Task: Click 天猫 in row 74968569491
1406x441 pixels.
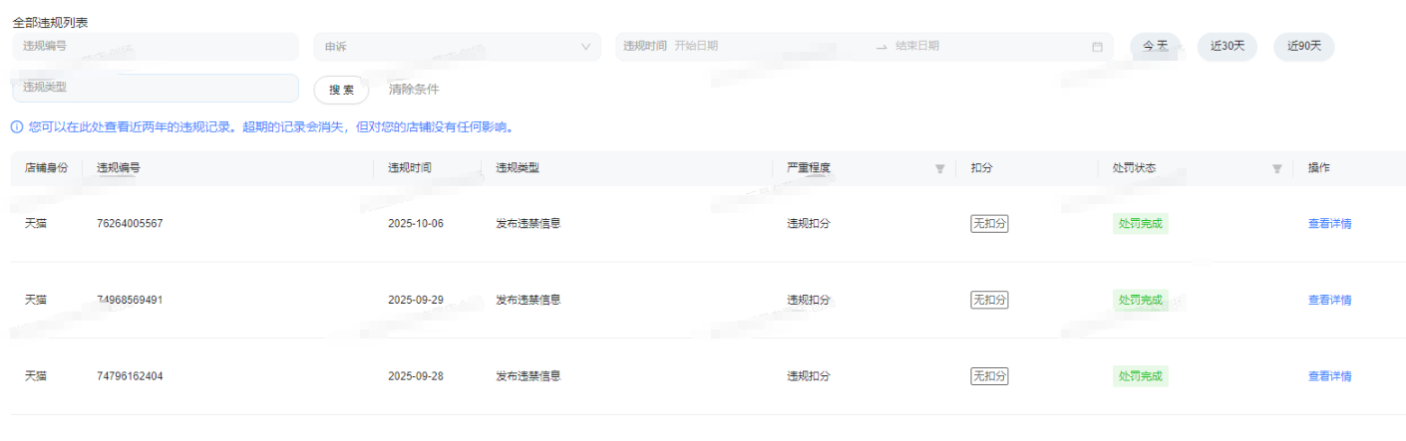Action: click(36, 300)
